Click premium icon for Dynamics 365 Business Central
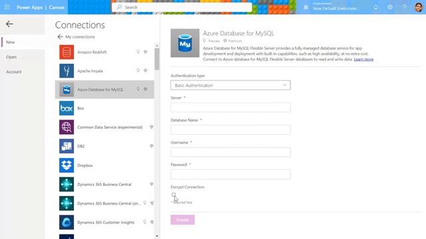 tap(152, 184)
